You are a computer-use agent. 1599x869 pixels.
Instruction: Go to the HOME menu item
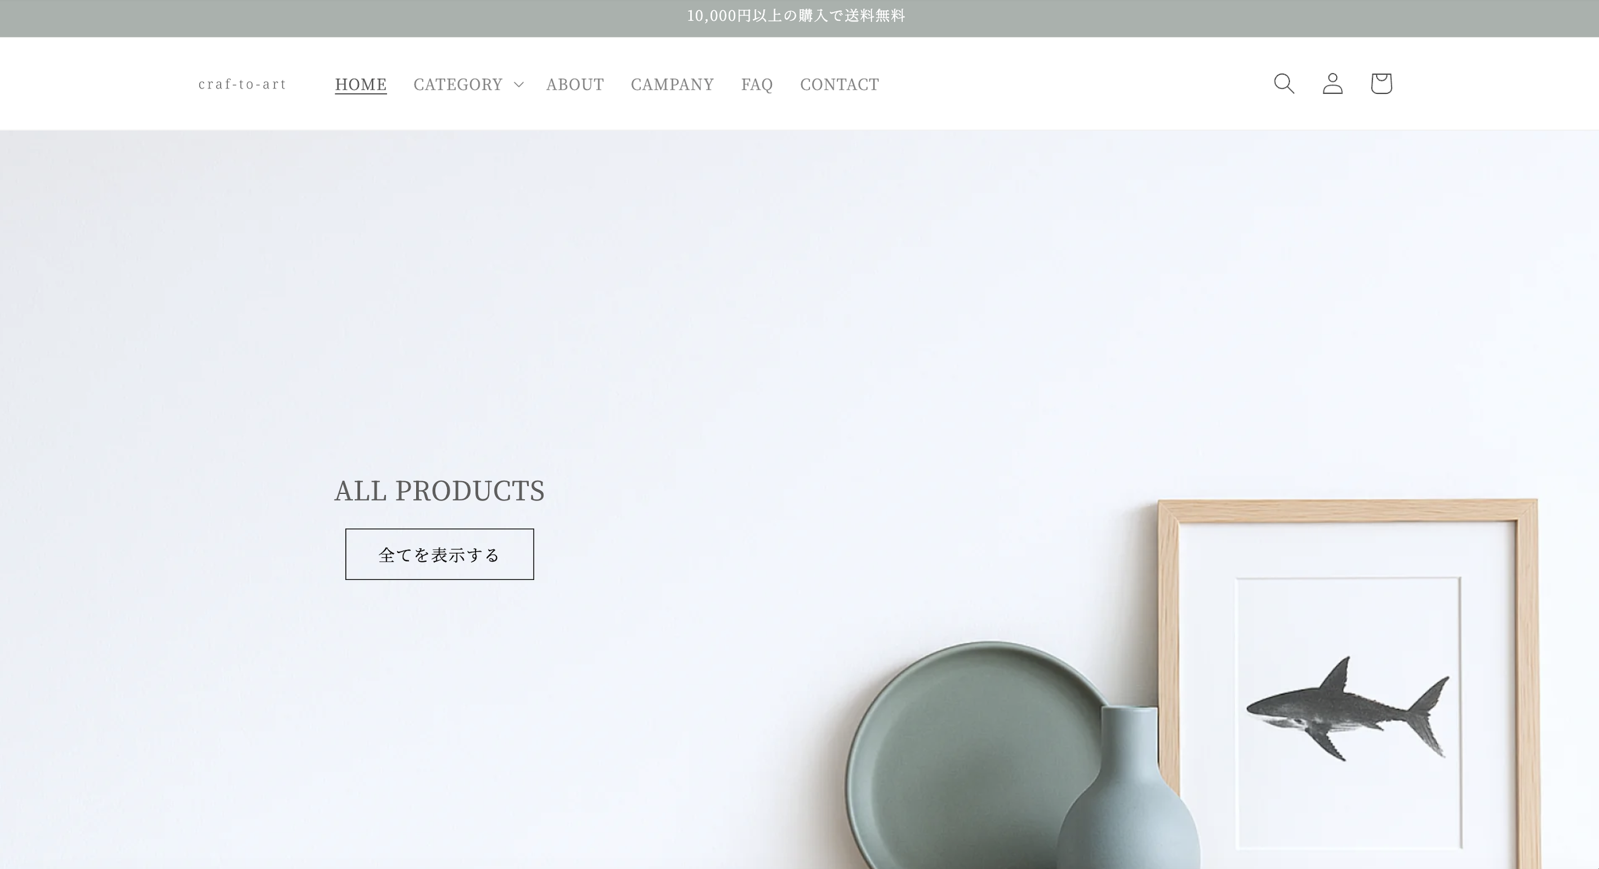361,84
